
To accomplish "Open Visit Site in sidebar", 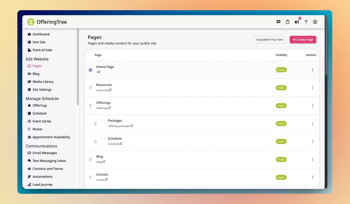I will pos(37,42).
